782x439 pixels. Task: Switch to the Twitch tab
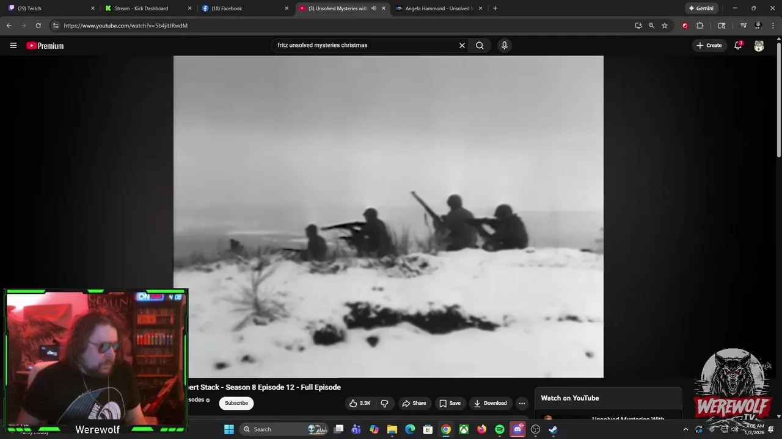51,9
